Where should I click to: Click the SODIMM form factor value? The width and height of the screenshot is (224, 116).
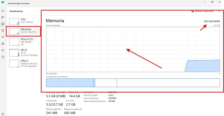point(112,98)
